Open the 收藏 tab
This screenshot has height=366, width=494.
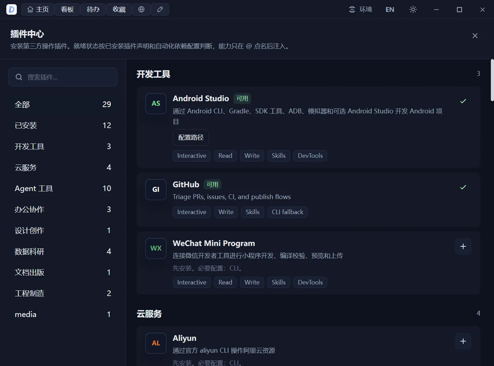point(119,9)
